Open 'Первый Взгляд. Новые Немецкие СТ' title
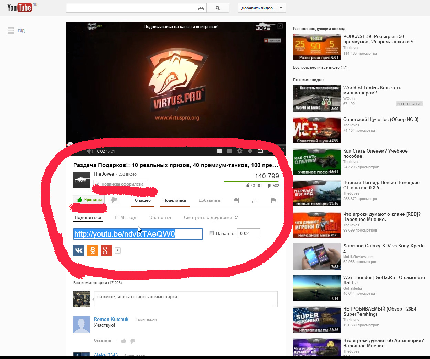The width and height of the screenshot is (430, 359). (381, 185)
